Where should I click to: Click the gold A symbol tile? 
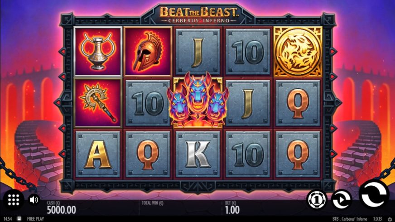[x=98, y=154]
